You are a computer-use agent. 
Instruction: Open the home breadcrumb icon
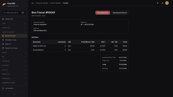(32, 3)
